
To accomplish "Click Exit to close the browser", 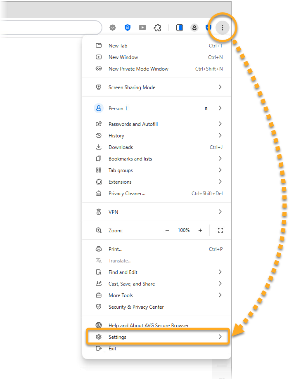I will [112, 349].
